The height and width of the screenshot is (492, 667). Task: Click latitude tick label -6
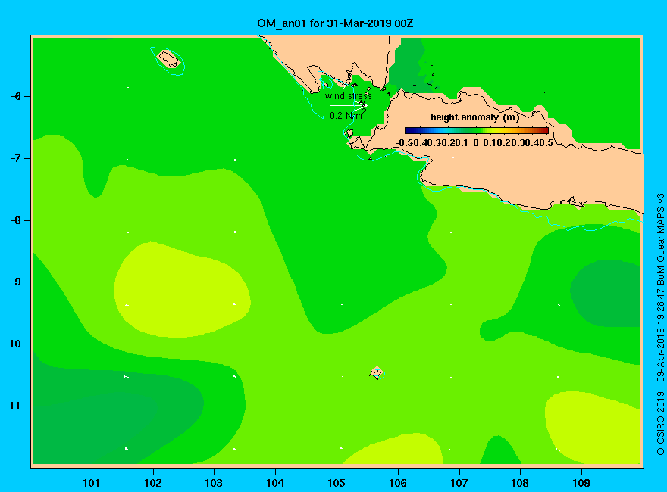[16, 96]
